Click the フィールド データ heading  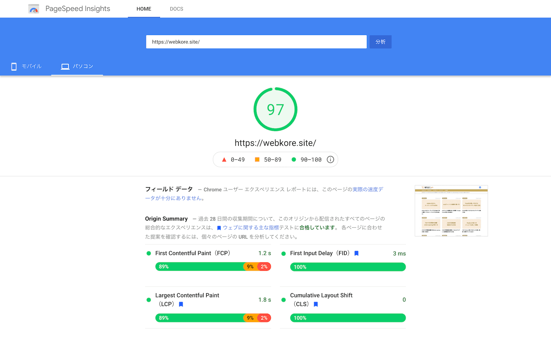(x=169, y=189)
